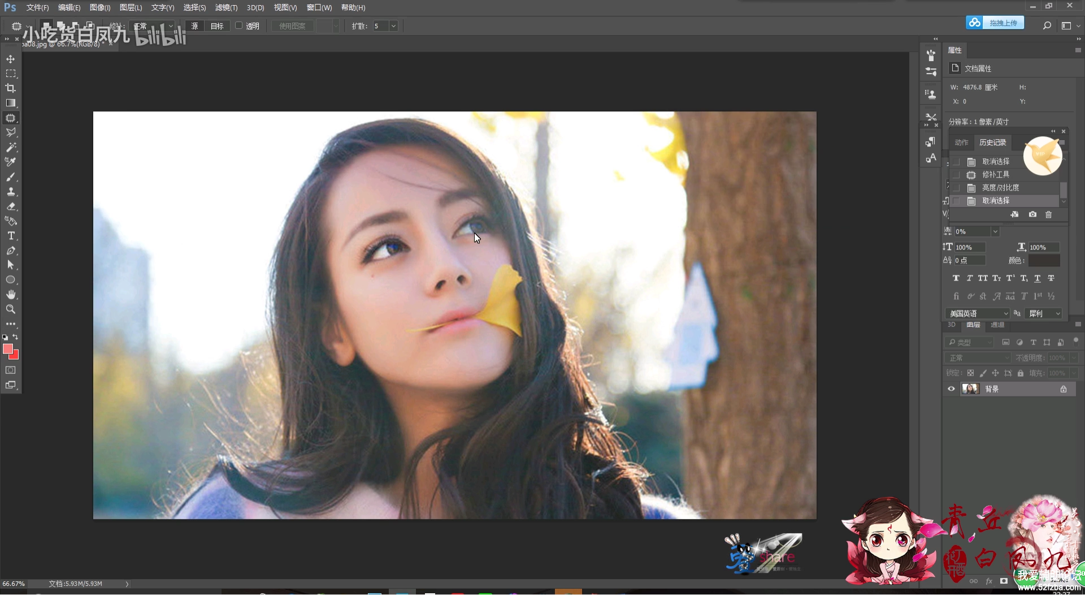This screenshot has height=595, width=1085.
Task: Toggle Underline text style
Action: coord(1038,278)
